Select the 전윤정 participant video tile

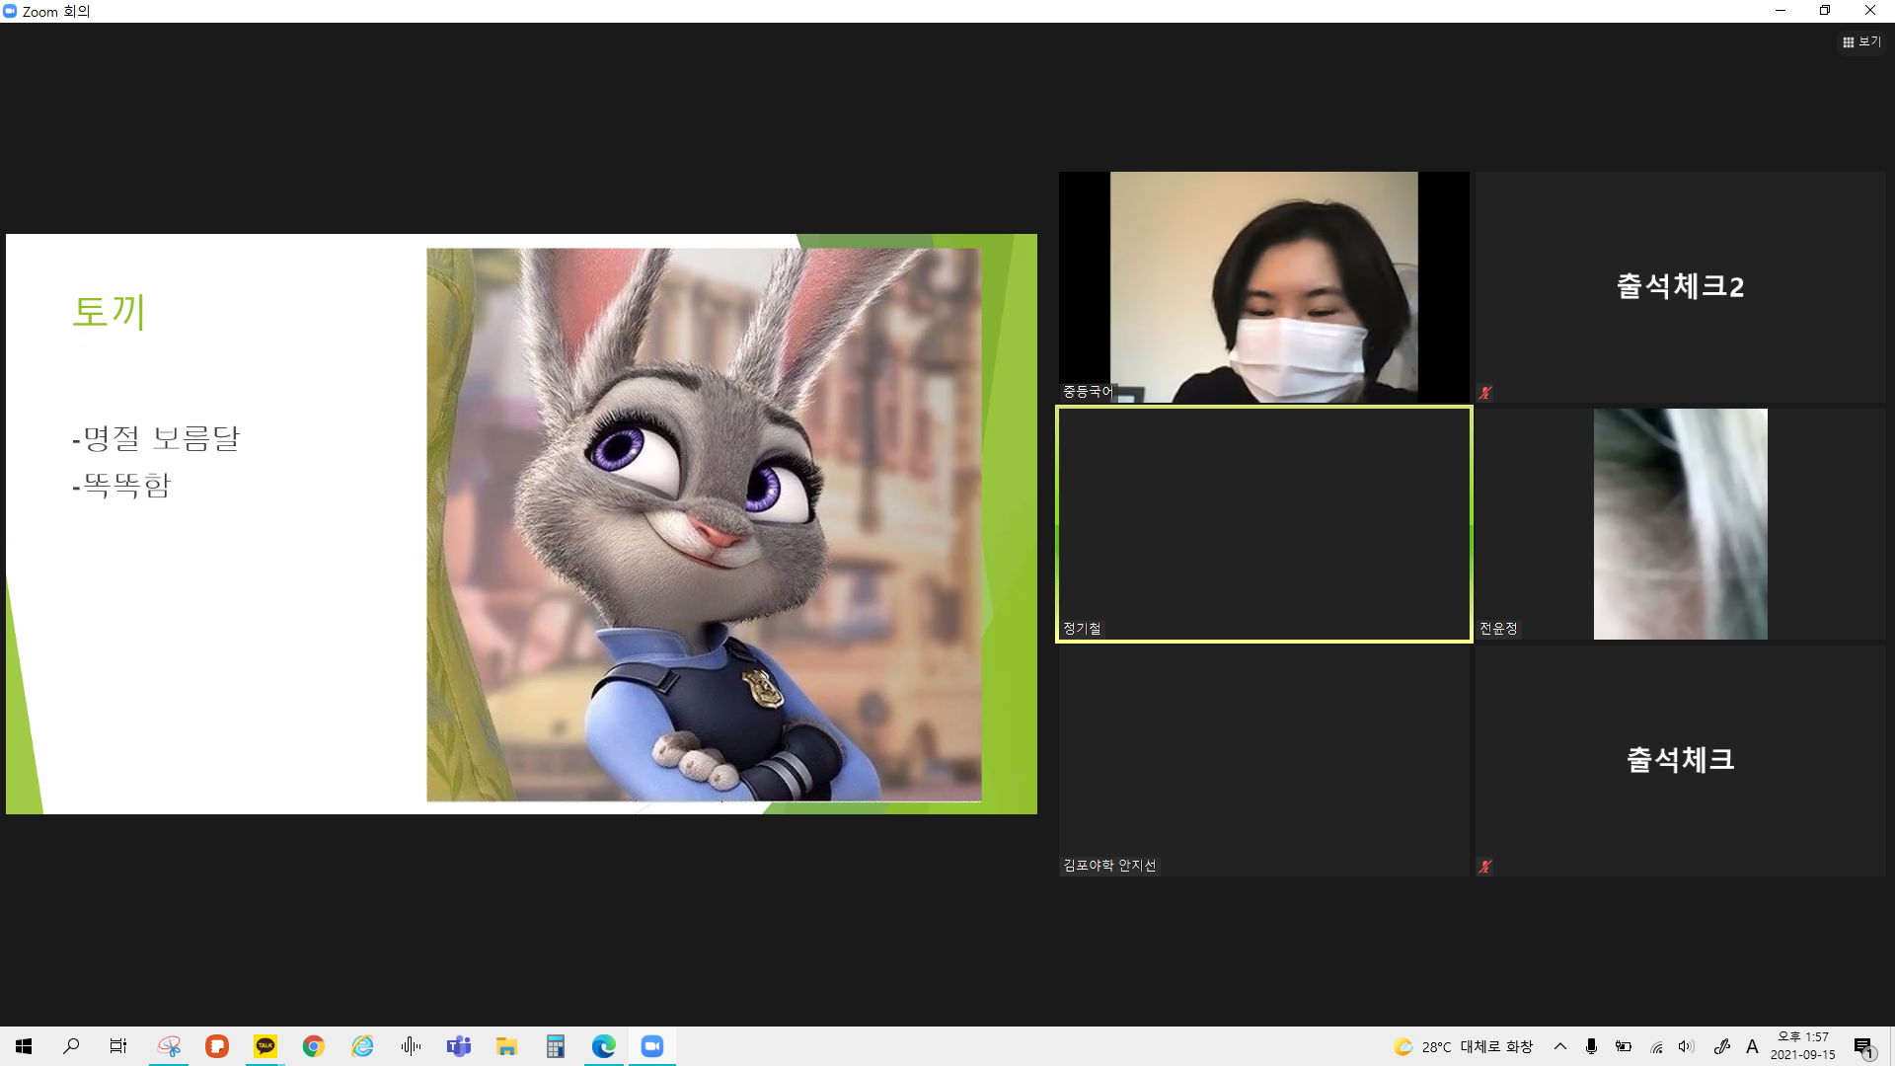point(1680,524)
